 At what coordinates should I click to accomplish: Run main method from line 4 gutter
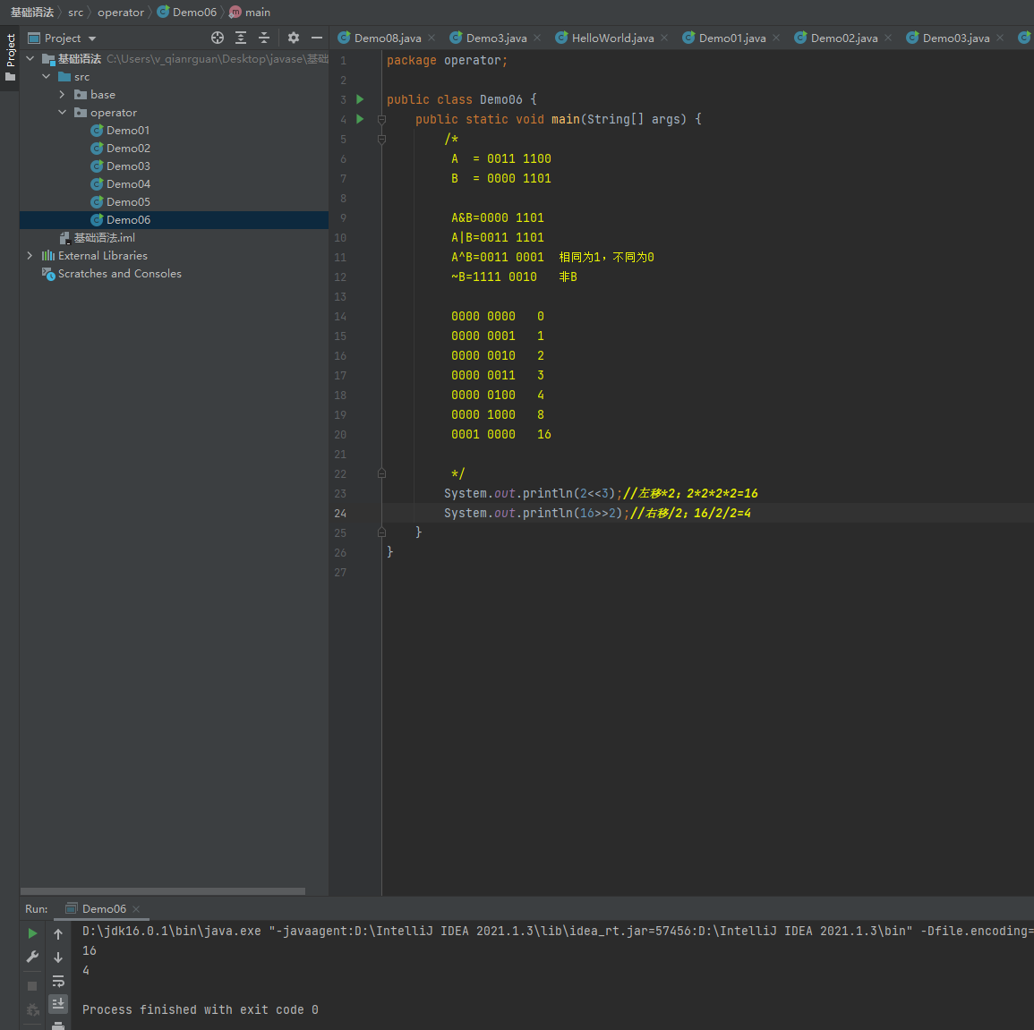pos(360,119)
